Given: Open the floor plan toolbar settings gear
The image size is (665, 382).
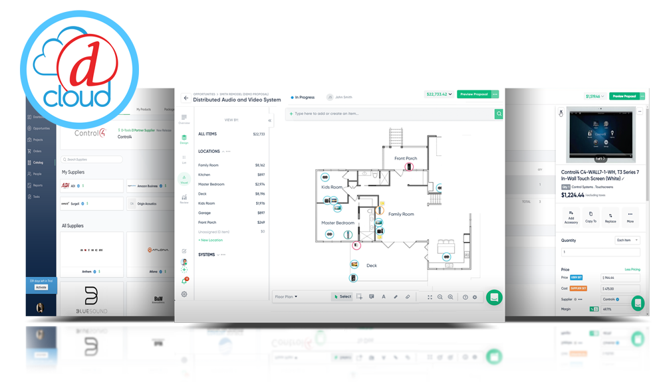Looking at the screenshot, I should 475,298.
